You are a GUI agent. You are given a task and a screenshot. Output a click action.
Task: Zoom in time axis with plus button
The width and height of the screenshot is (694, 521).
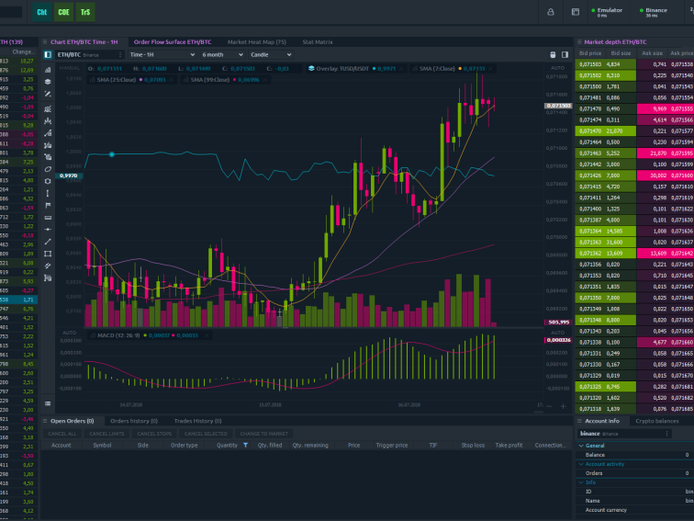[x=563, y=406]
